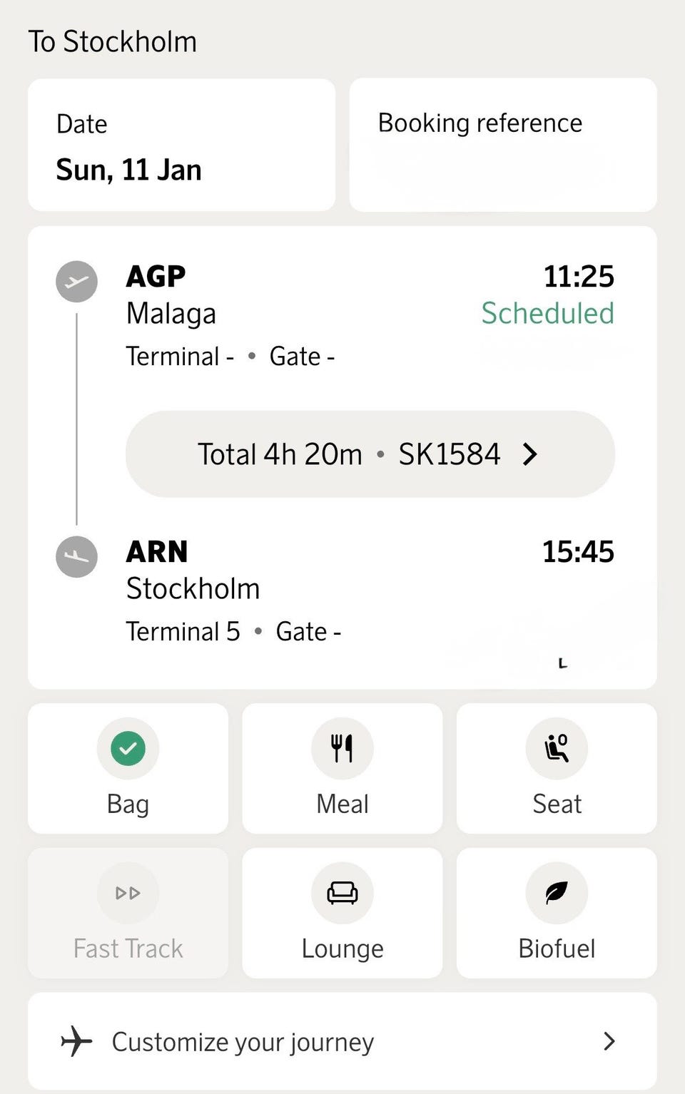Click the green Scheduled status text
Screen dimensions: 685x1094
[x=547, y=313]
